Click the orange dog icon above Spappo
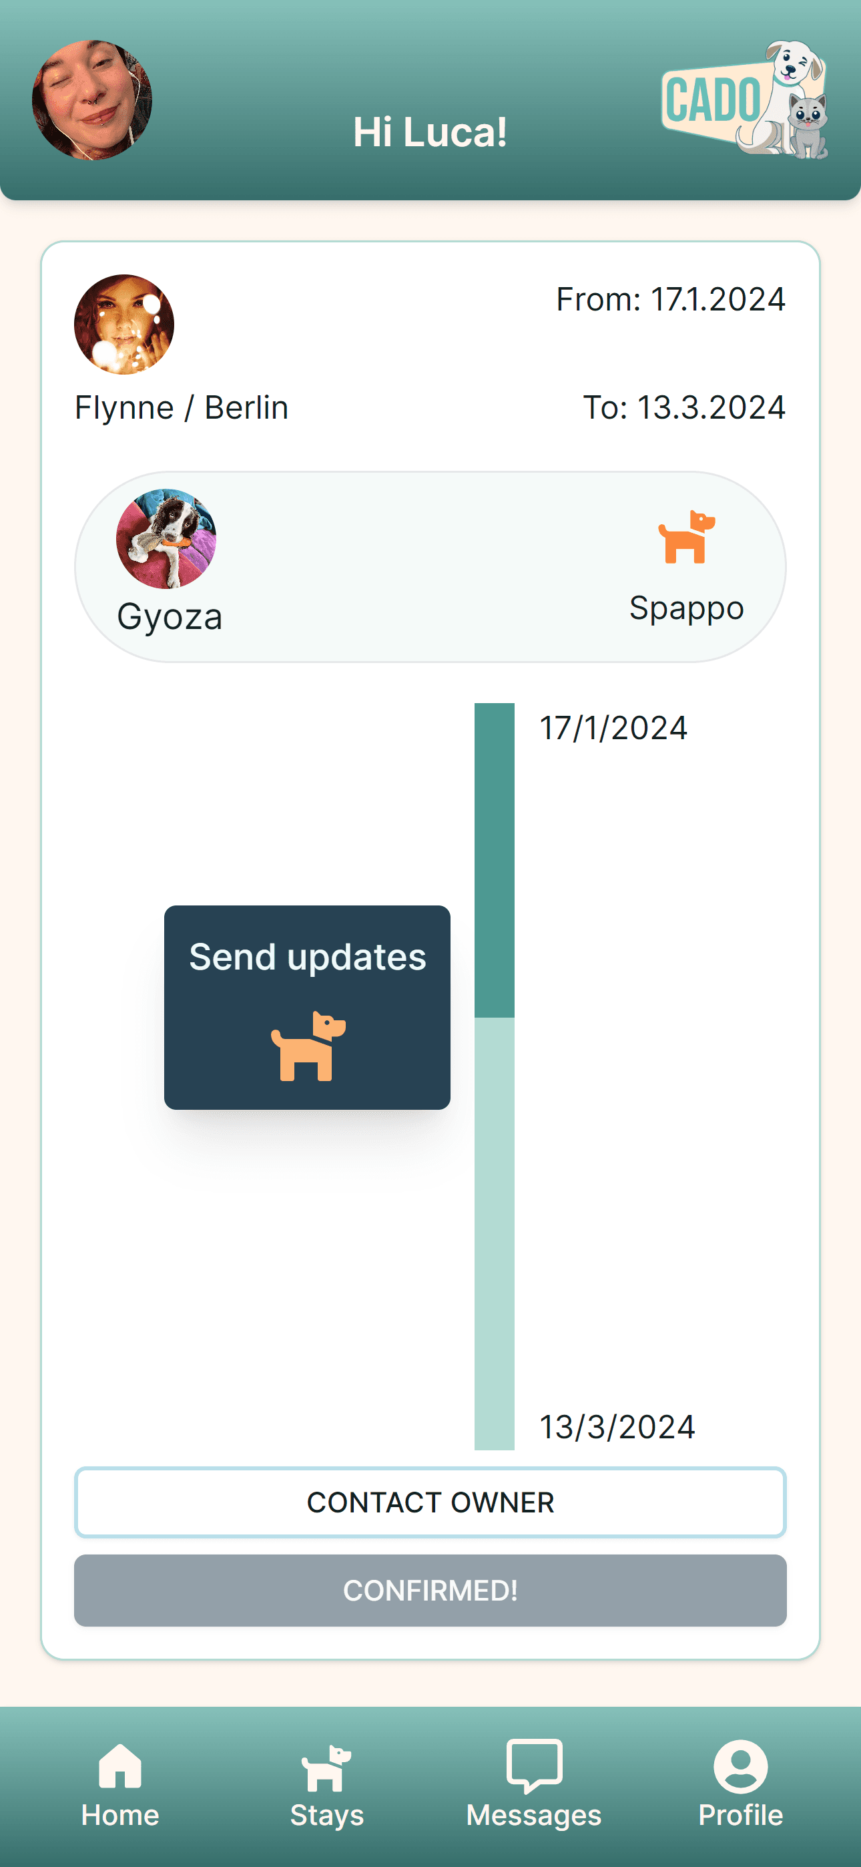 [686, 538]
